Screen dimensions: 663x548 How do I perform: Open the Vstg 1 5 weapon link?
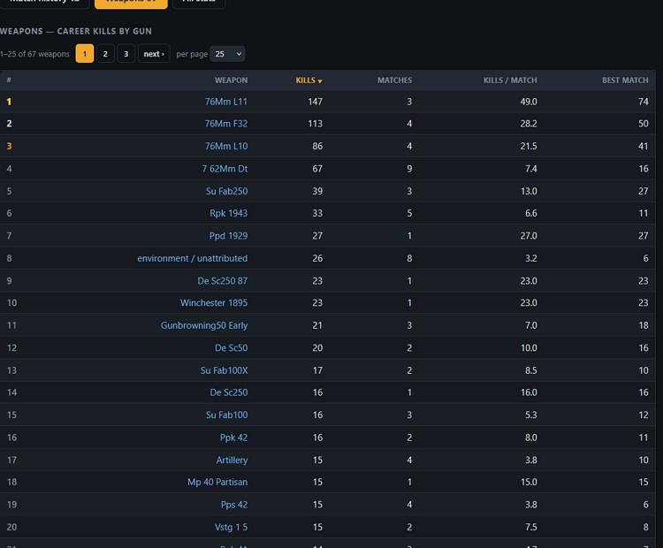point(231,528)
